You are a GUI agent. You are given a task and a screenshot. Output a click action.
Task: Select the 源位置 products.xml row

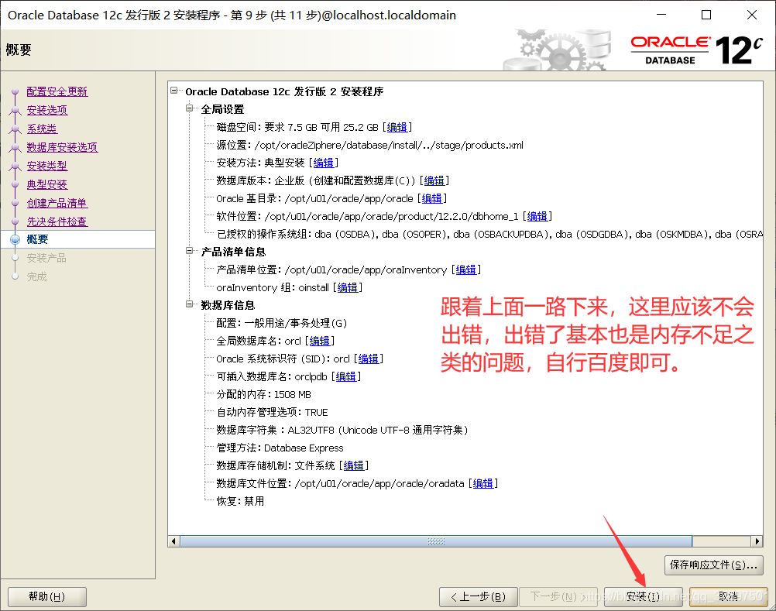369,146
